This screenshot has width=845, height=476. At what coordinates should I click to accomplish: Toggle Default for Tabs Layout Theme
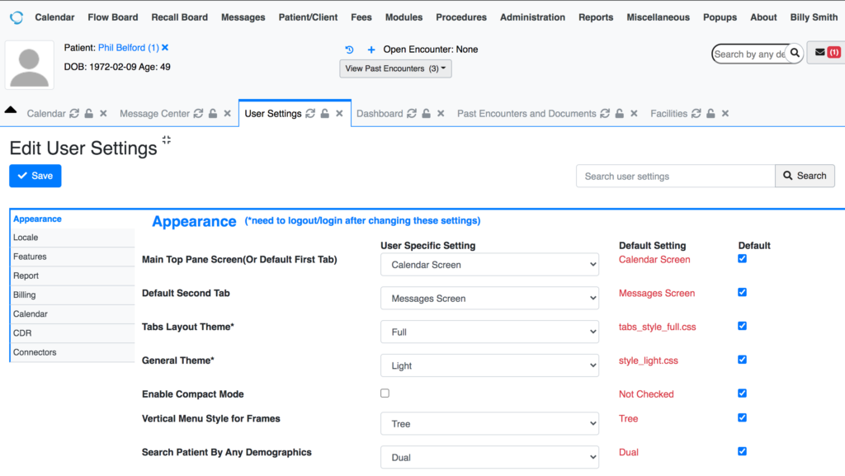742,326
